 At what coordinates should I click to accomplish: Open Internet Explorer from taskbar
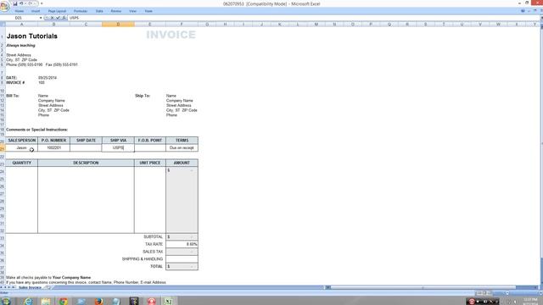click(28, 301)
